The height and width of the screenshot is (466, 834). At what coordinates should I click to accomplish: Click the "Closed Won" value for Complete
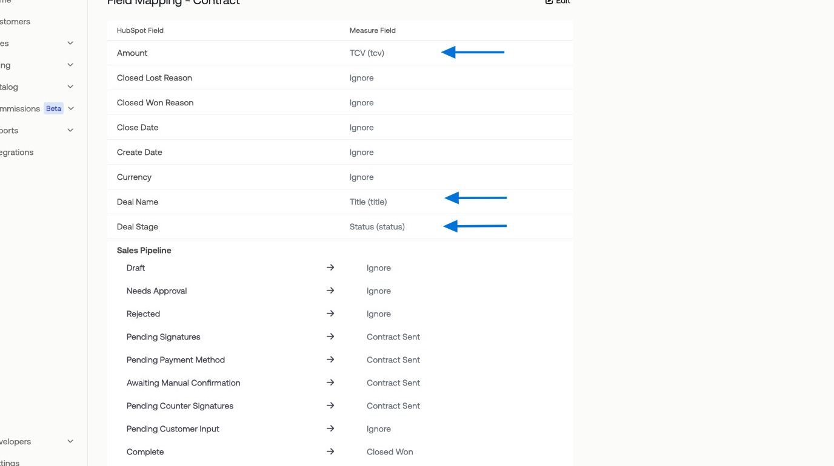(390, 452)
